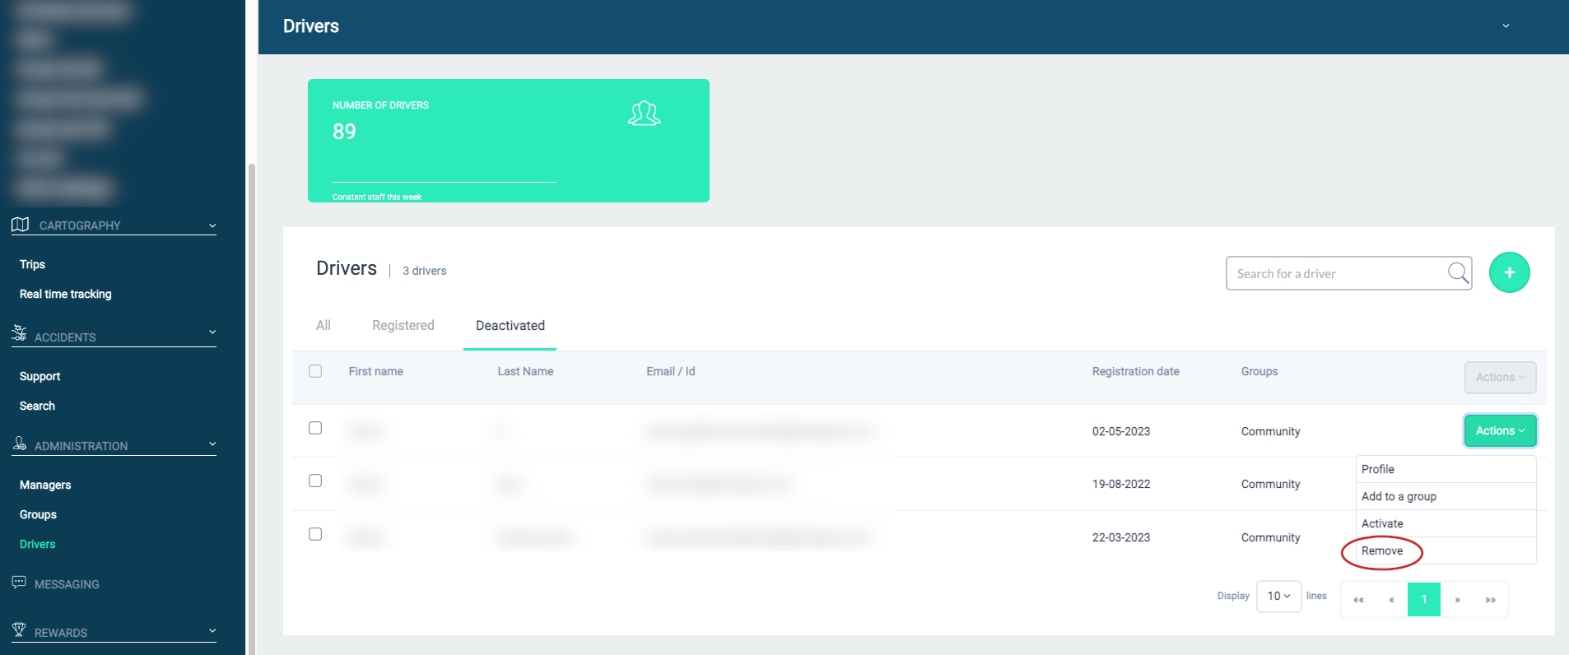The height and width of the screenshot is (655, 1569).
Task: Open the display lines count dropdown
Action: point(1278,597)
